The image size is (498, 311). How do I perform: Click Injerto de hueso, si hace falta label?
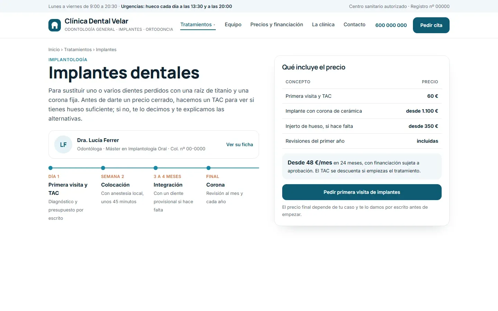pos(319,126)
